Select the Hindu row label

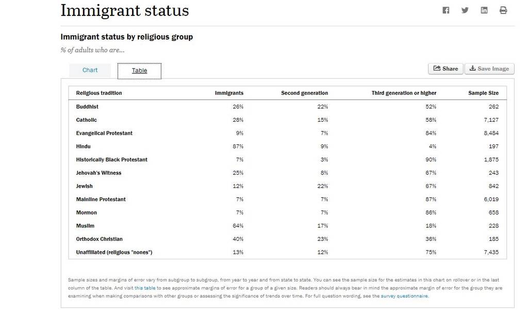83,146
